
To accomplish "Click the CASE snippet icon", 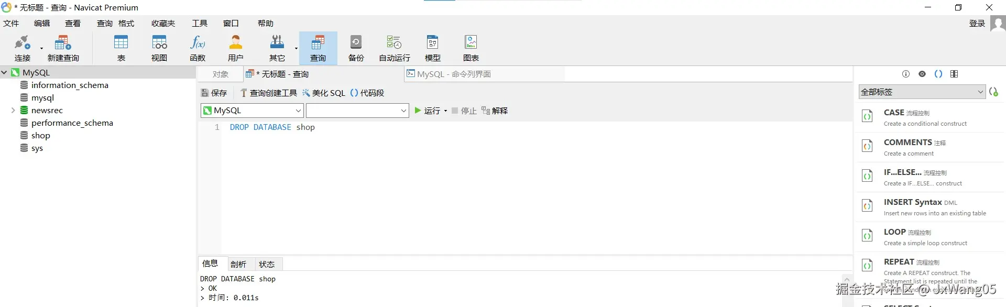I will (x=868, y=116).
